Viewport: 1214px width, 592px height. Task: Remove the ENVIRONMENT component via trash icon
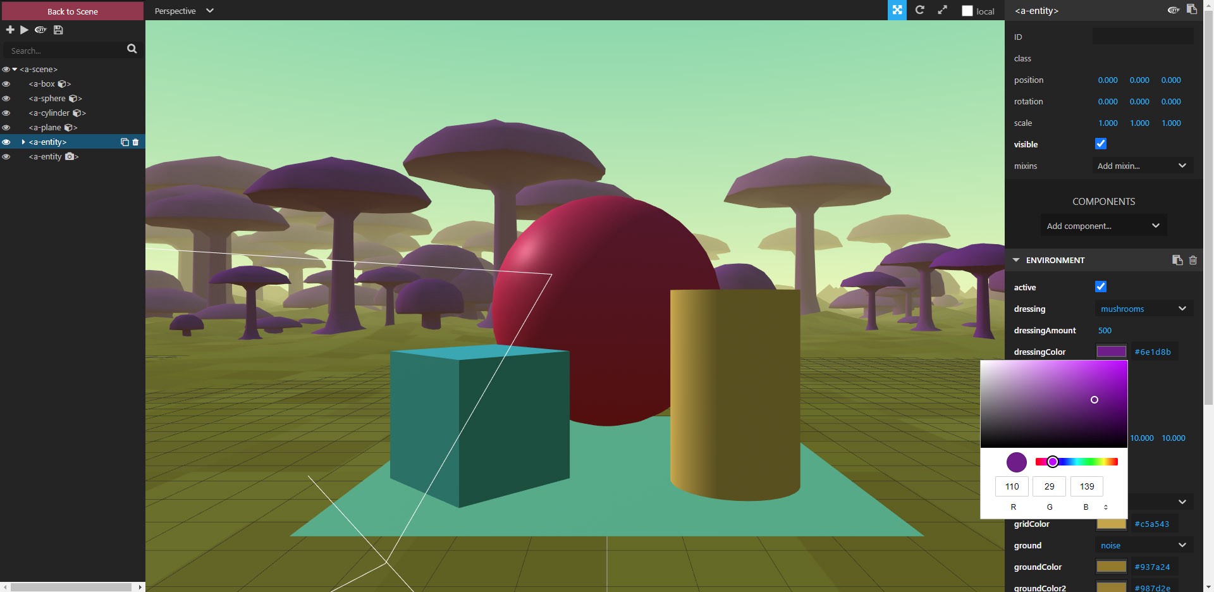pos(1193,260)
